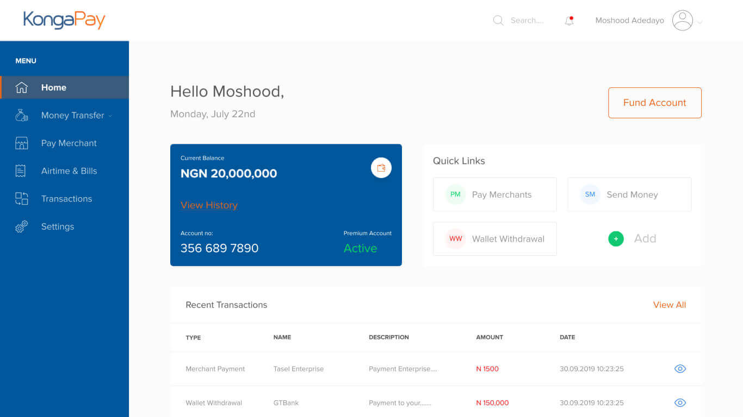Click the notification bell icon
This screenshot has height=417, width=743.
[x=569, y=21]
